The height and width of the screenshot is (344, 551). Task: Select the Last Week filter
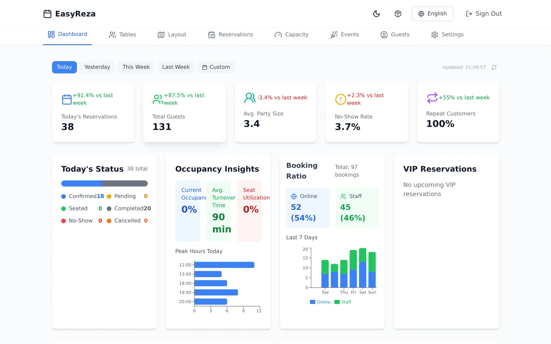pos(176,67)
